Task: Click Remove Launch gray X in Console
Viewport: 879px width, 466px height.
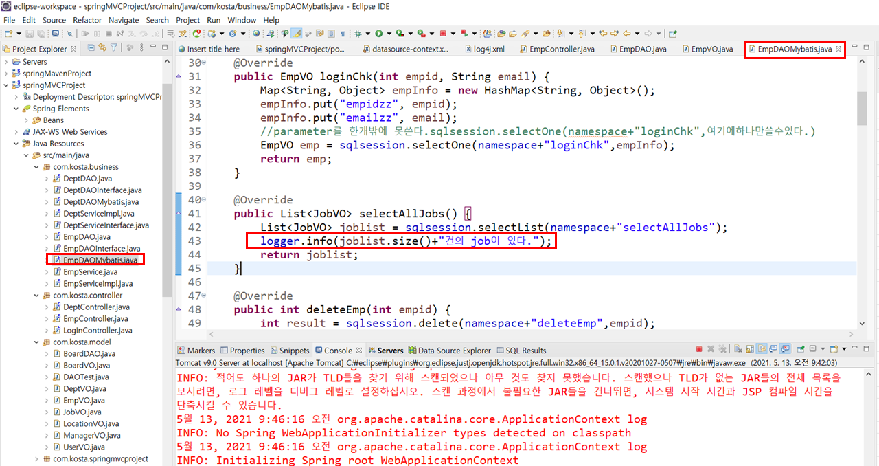Action: tap(711, 349)
